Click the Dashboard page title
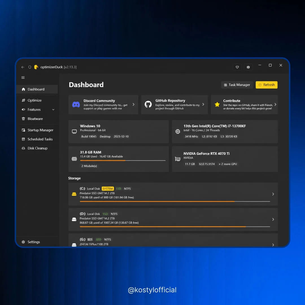The width and height of the screenshot is (305, 305). (86, 85)
